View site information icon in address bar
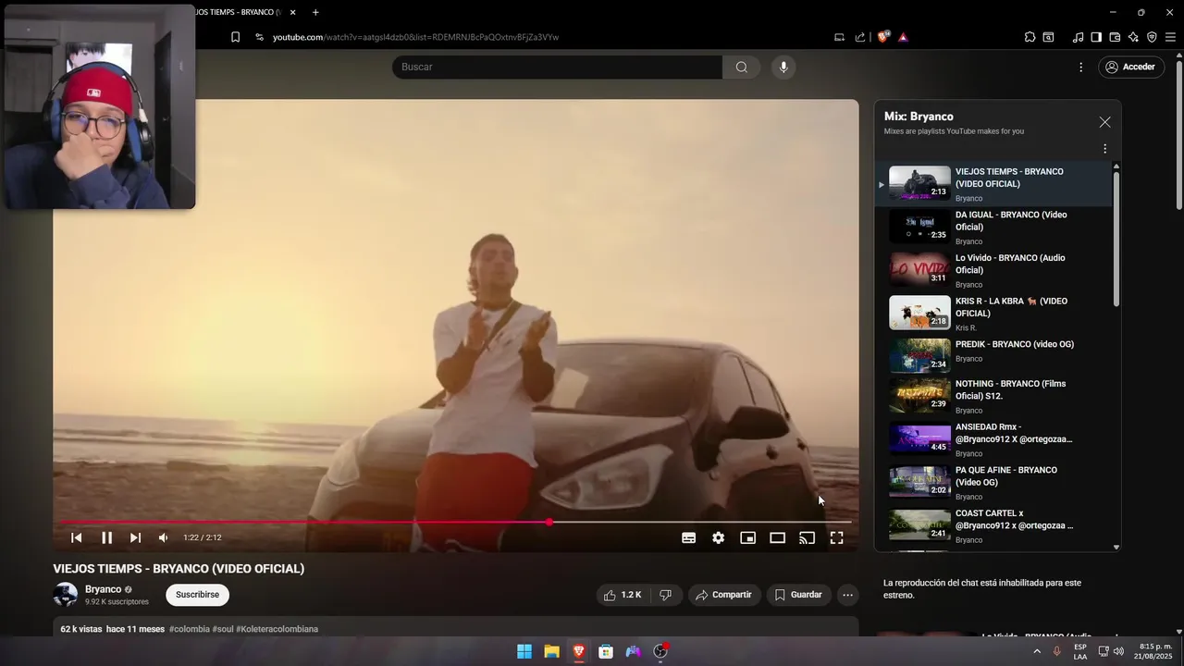 pos(259,37)
